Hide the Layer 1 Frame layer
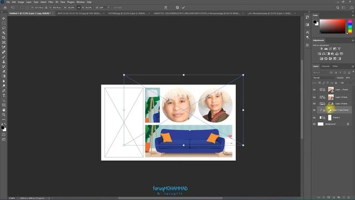 click(314, 97)
